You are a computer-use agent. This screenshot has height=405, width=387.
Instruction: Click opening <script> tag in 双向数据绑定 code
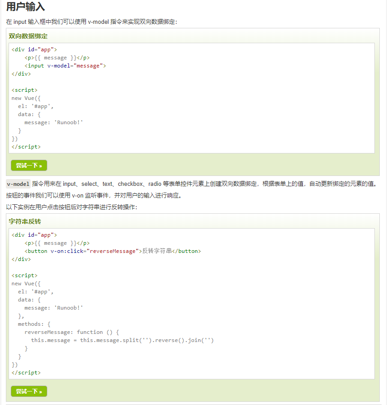tap(25, 90)
